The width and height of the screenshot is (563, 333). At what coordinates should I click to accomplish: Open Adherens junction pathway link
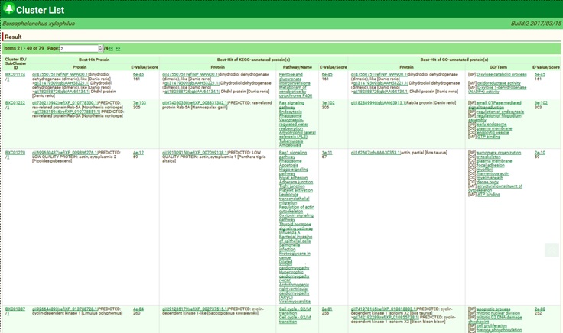tap(296, 182)
